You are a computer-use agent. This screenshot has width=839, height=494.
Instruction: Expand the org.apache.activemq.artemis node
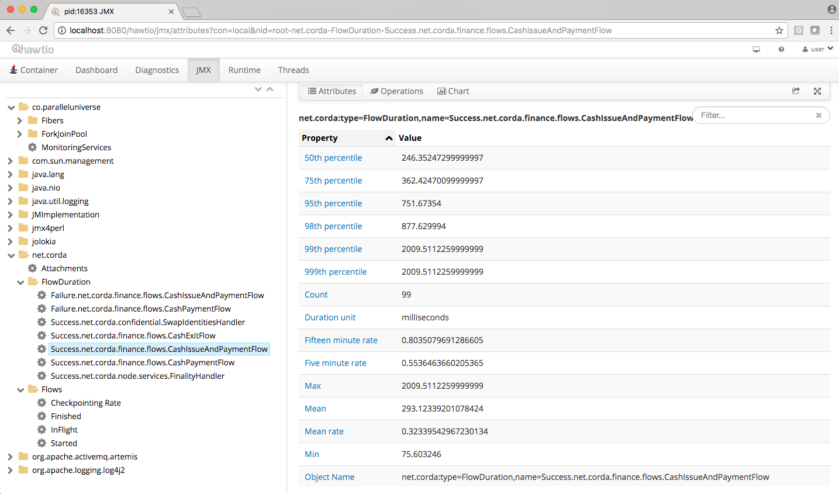tap(11, 457)
